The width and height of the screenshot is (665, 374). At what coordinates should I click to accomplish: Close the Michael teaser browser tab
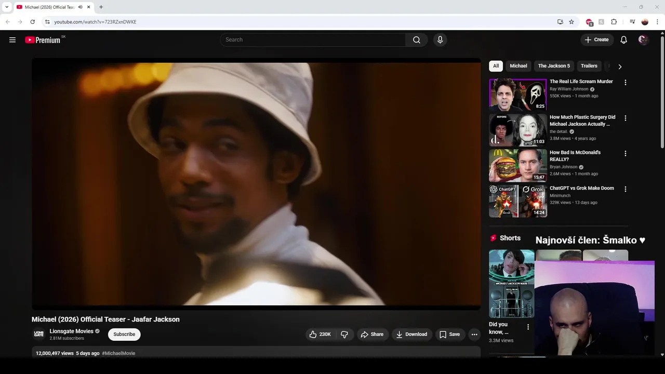tap(89, 7)
